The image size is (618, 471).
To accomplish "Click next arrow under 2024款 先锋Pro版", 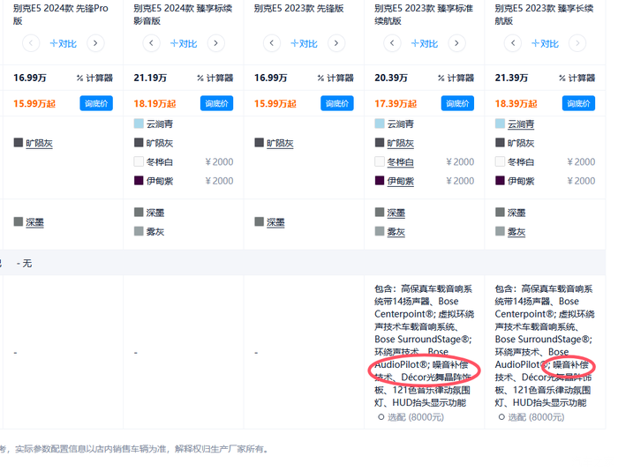I will click(95, 43).
